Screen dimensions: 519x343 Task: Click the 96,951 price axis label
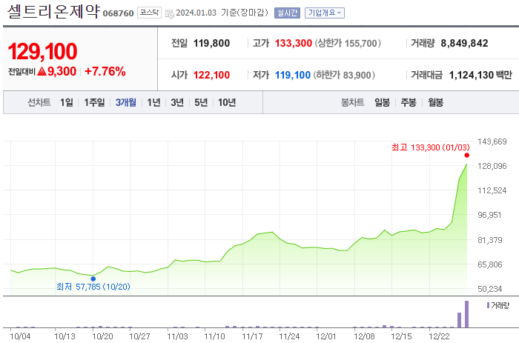[489, 215]
